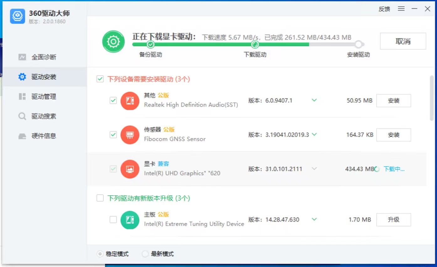
Task: Uncheck the Fibocom GNSS Sensor checkbox
Action: (113, 135)
